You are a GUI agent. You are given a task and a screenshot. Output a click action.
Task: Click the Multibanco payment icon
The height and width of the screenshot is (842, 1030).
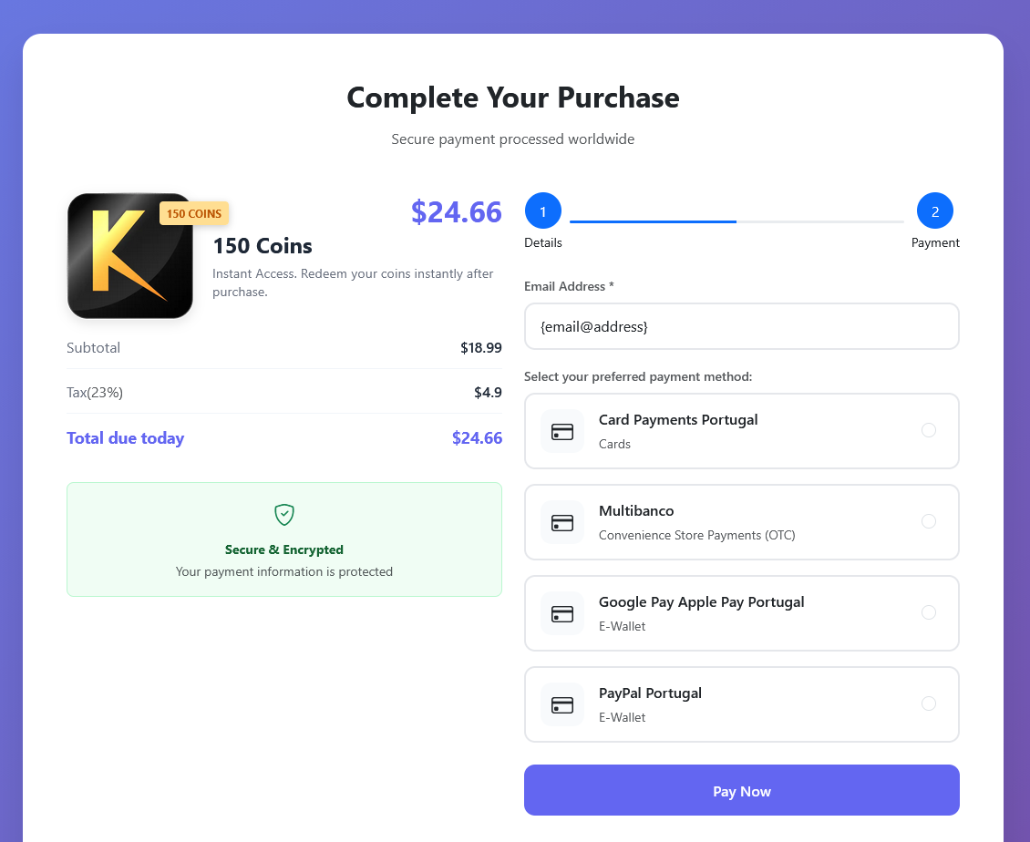(x=562, y=522)
